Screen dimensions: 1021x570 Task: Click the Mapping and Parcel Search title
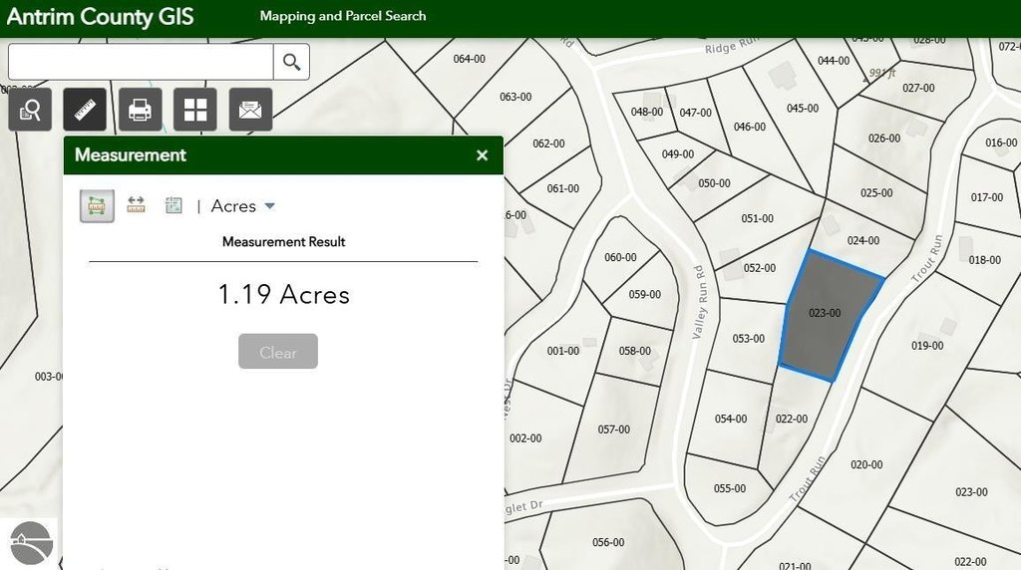coord(343,16)
